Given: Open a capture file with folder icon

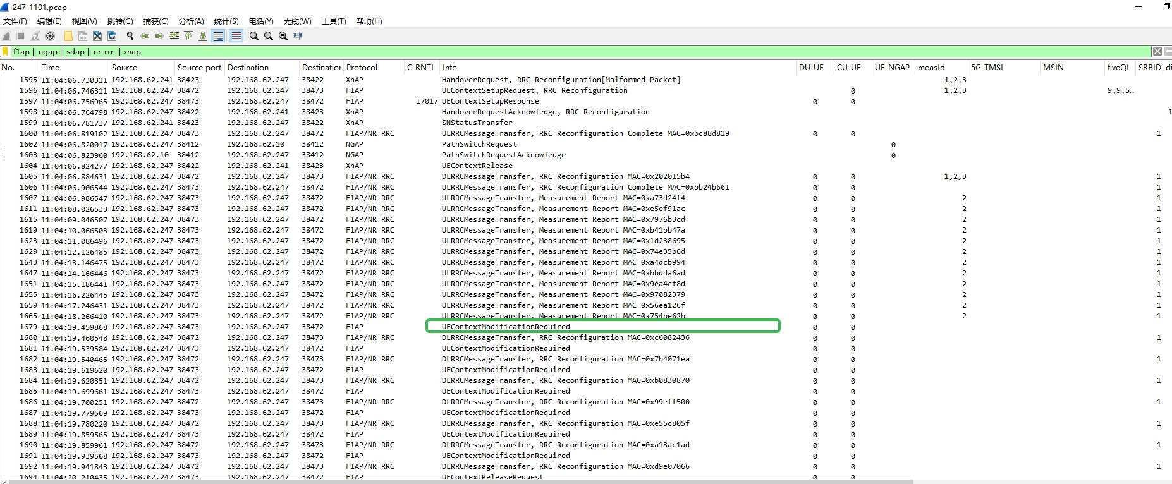Looking at the screenshot, I should coord(68,36).
